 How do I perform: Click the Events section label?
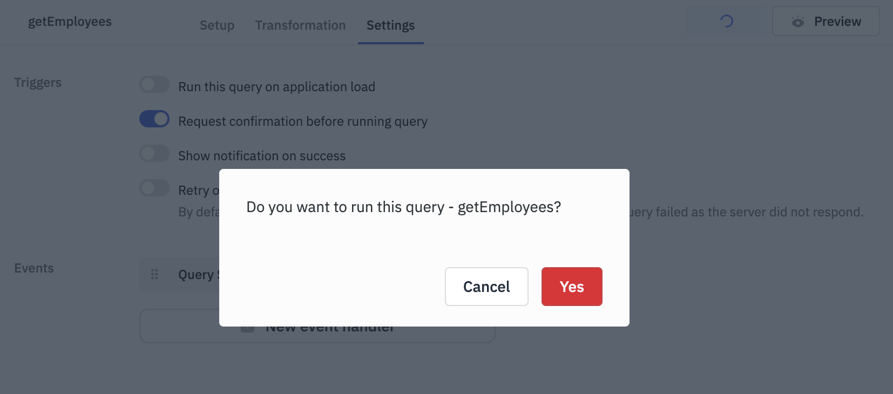coord(33,268)
